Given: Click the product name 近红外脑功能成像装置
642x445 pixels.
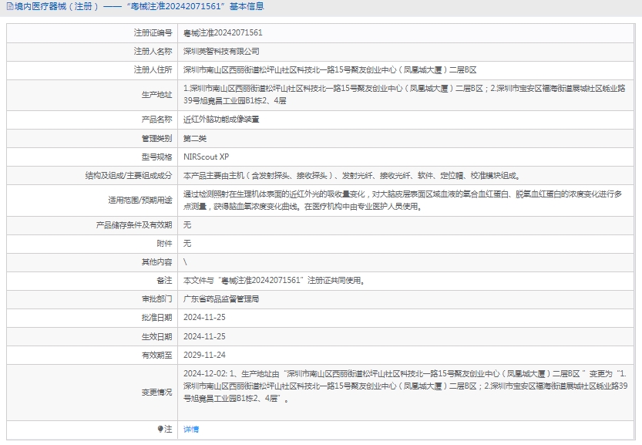Looking at the screenshot, I should pos(221,120).
